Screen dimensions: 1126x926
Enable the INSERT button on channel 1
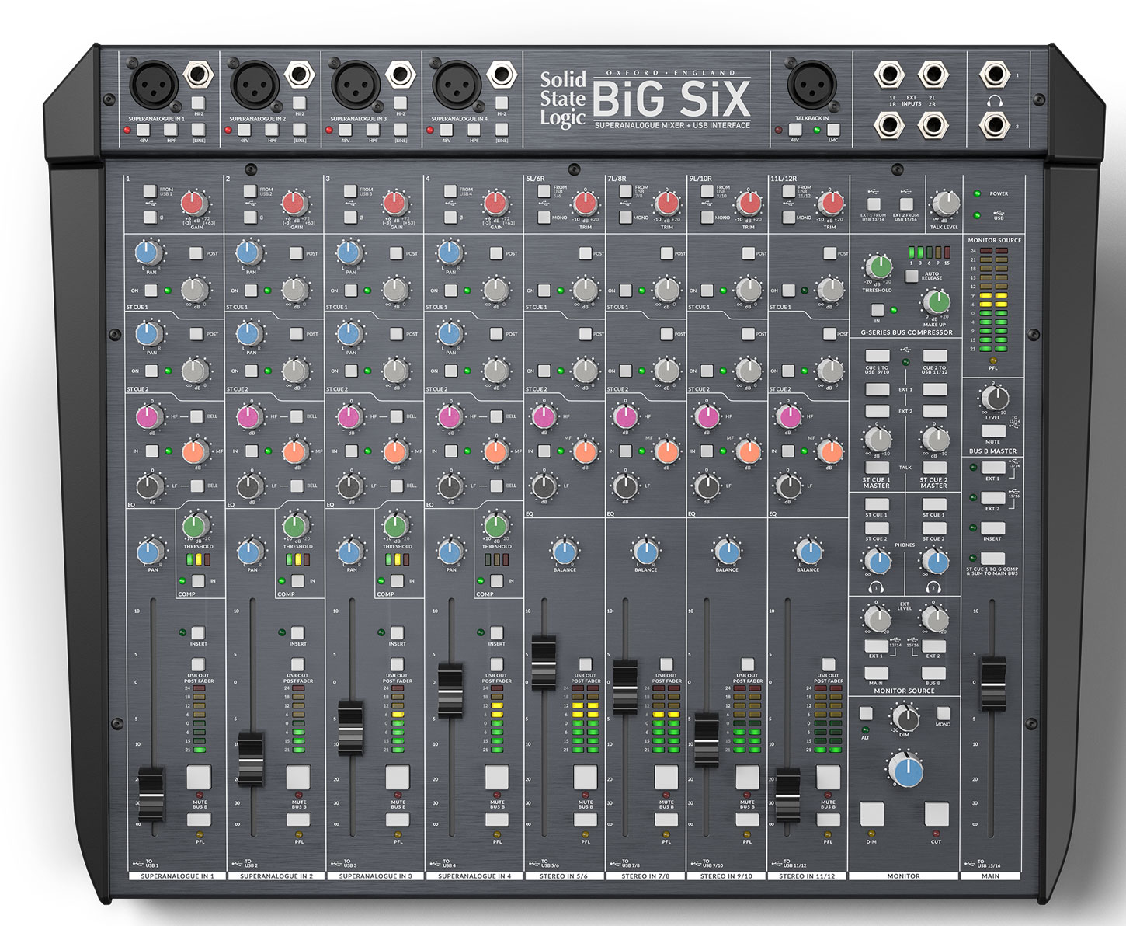(198, 633)
